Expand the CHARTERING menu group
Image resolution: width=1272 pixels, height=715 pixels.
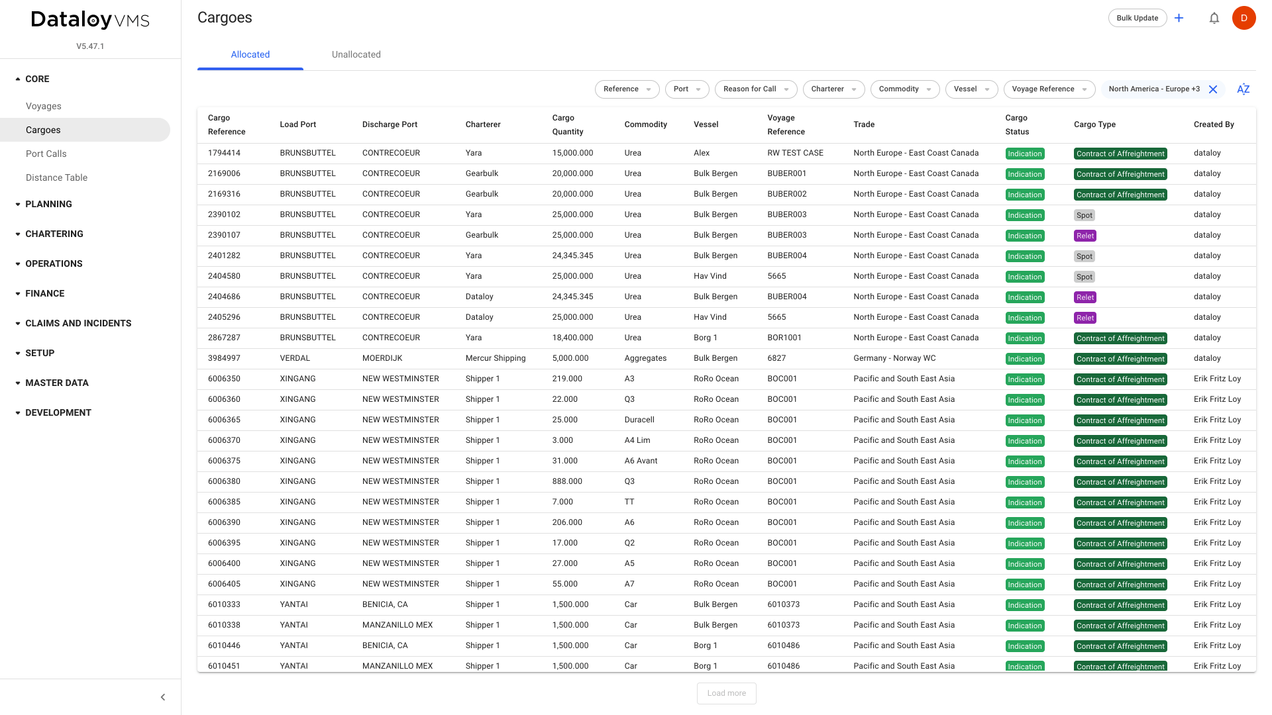[x=54, y=234]
